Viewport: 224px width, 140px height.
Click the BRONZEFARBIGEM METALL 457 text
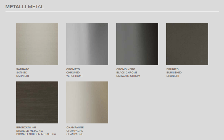tap(36, 134)
